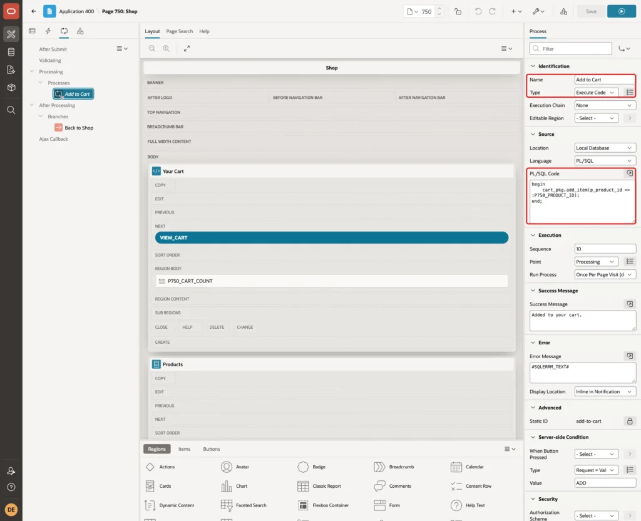This screenshot has width=641, height=521.
Task: Collapse the After Processing tree node
Action: [x=32, y=105]
